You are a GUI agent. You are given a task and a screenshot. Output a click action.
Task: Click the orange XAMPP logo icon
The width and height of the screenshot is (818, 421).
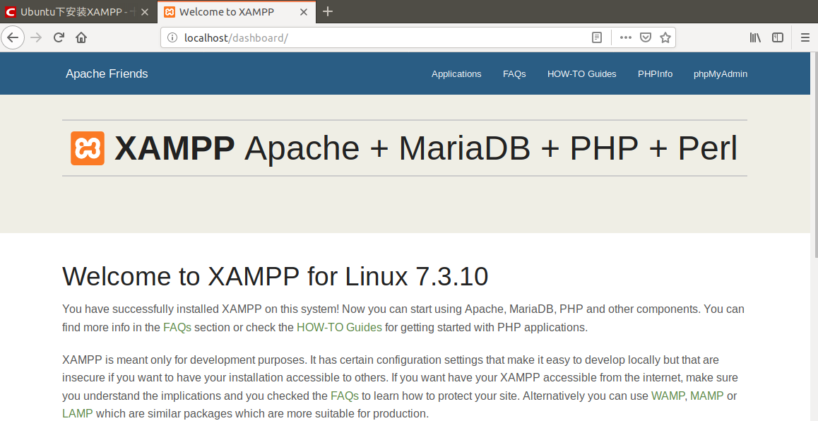point(88,148)
